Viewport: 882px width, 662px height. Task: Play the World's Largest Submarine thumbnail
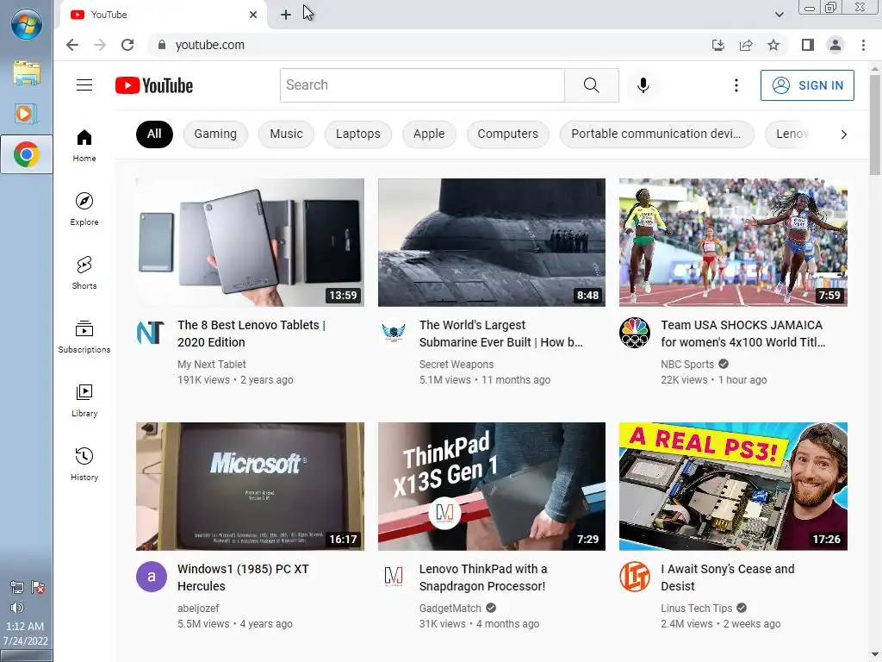pyautogui.click(x=492, y=242)
